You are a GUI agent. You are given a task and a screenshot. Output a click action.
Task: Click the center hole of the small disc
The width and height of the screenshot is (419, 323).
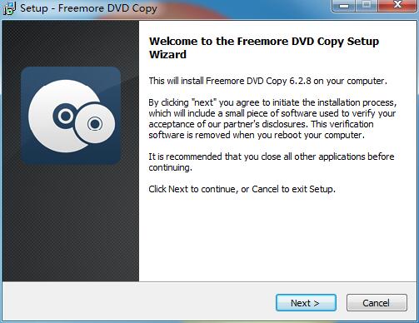point(95,124)
